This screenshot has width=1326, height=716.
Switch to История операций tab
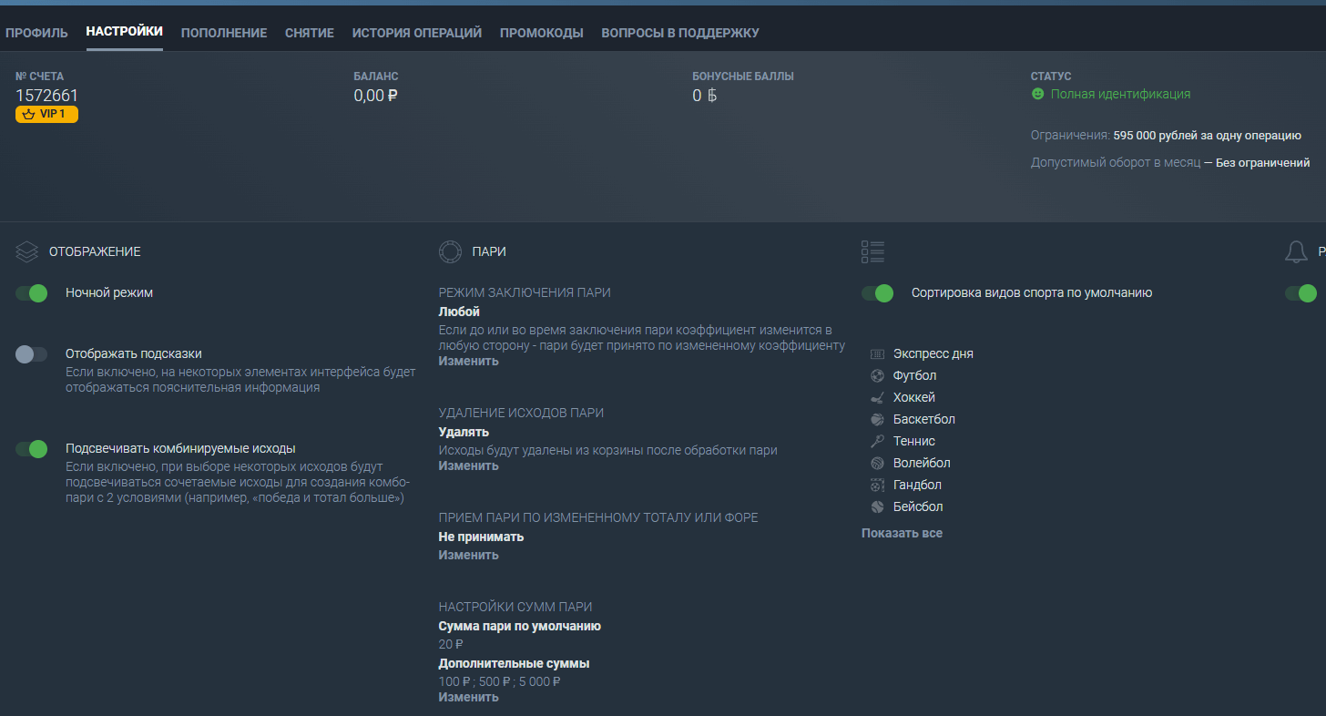(416, 33)
